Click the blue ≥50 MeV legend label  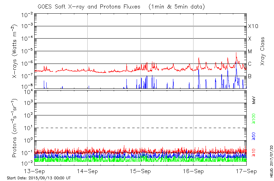tap(254, 135)
